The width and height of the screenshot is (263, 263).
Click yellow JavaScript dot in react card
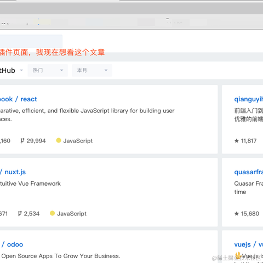[x=59, y=140]
